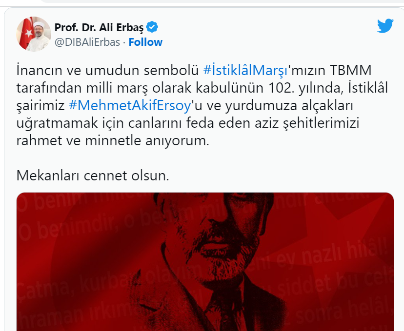This screenshot has width=404, height=331.
Task: Open the #İstiklâlMarşı hashtag
Action: 245,70
